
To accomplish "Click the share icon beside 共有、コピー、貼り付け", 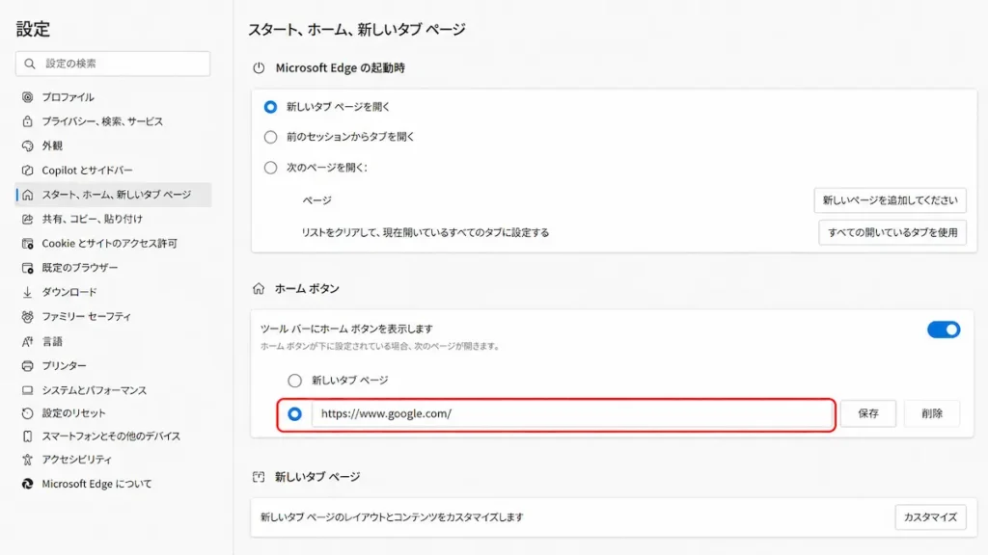I will pos(27,219).
